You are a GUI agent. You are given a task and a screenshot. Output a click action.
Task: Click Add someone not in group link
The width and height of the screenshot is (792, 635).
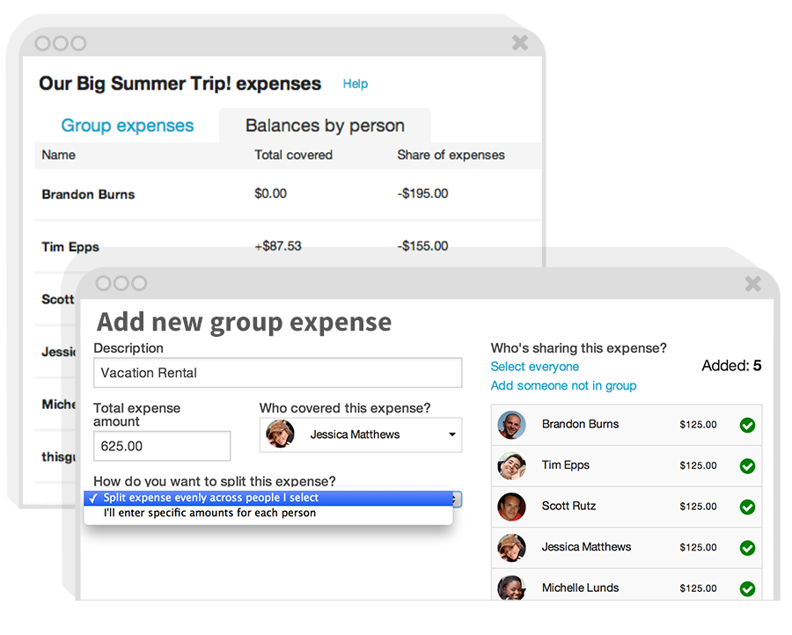563,386
